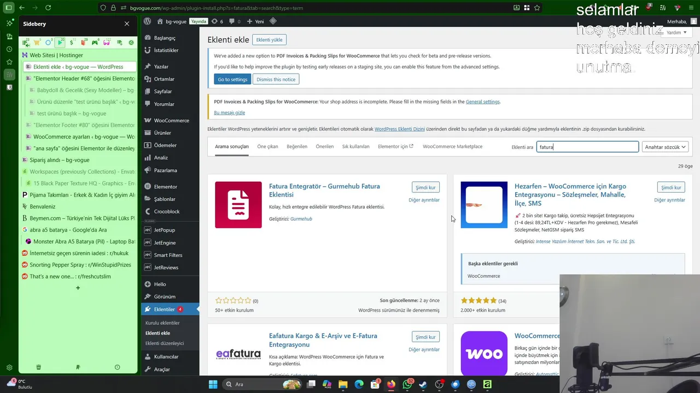Select the green play Sidebery panel icon

coord(60,42)
